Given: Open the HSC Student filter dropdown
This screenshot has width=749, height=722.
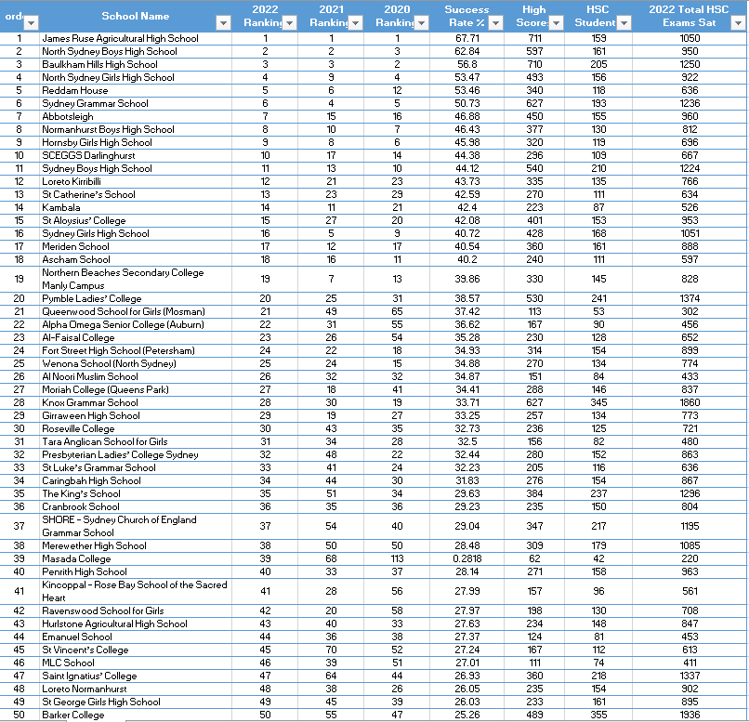Looking at the screenshot, I should 624,23.
